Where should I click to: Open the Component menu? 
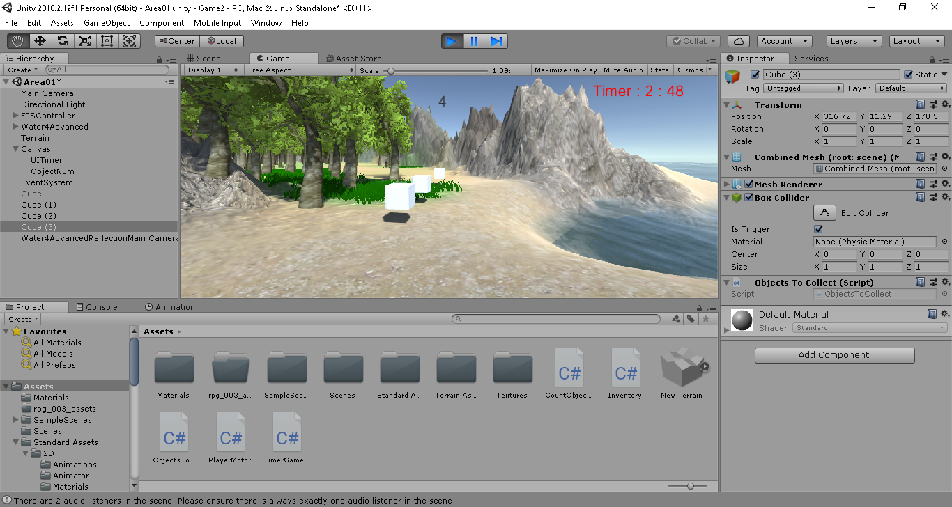click(x=162, y=23)
